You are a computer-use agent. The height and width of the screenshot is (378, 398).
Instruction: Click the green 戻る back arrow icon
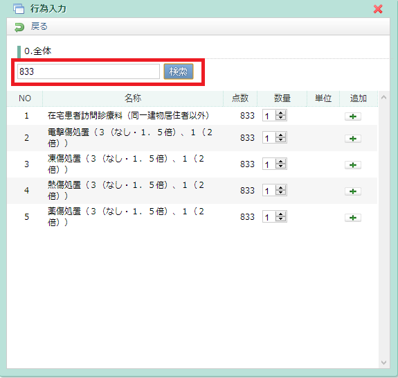19,27
